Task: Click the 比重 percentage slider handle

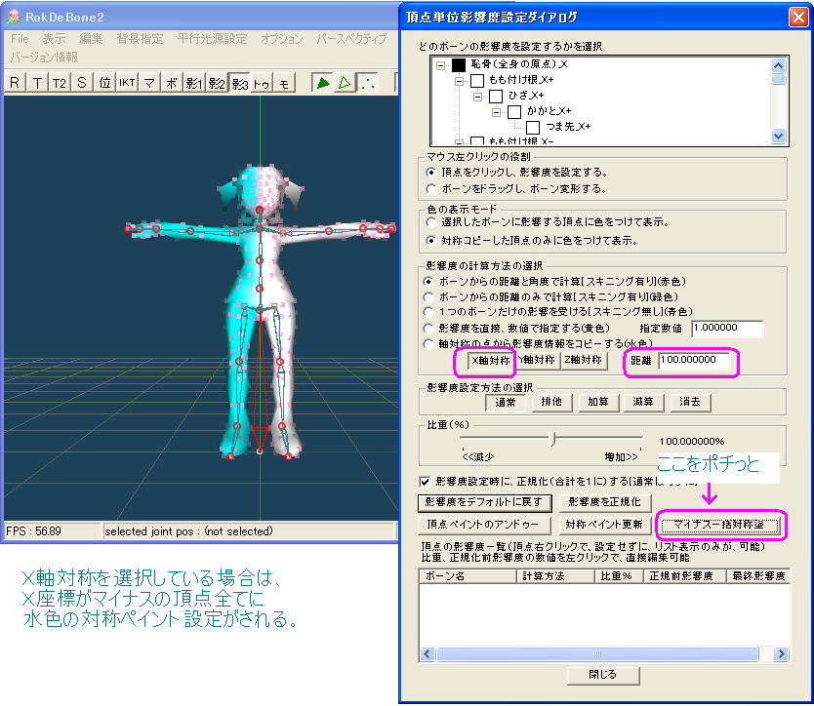Action: point(553,440)
